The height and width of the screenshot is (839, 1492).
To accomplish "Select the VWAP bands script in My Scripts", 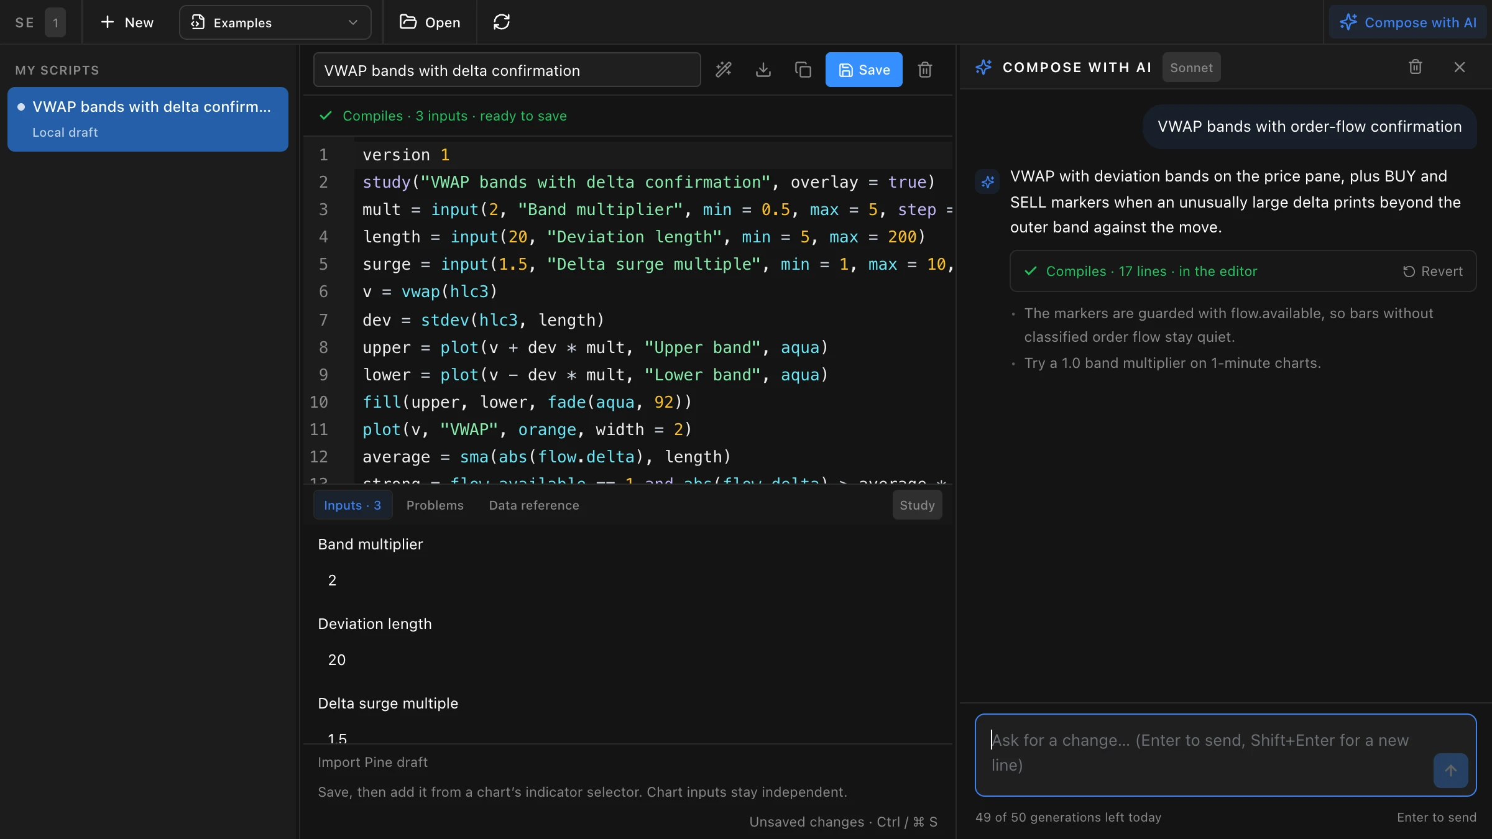I will (x=148, y=119).
